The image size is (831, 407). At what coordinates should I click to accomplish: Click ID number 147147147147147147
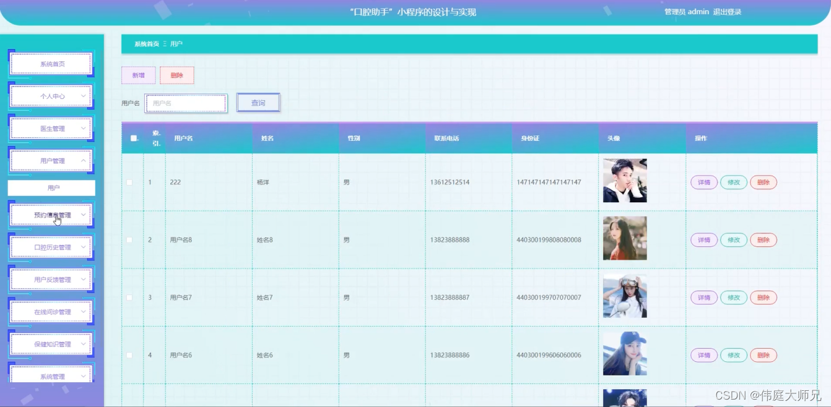549,182
